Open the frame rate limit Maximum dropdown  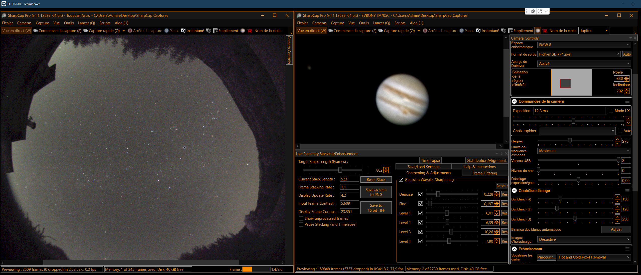point(584,151)
